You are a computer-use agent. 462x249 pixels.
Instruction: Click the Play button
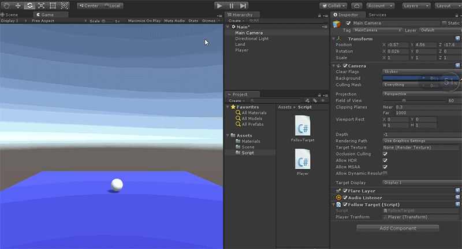219,6
